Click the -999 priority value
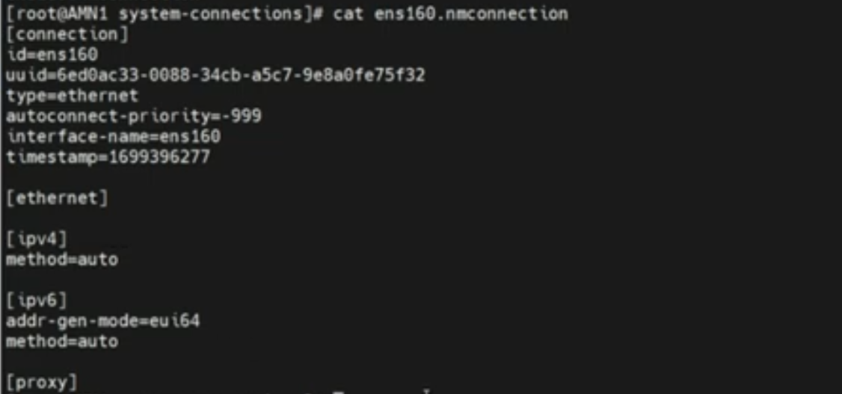This screenshot has height=394, width=842. 242,116
